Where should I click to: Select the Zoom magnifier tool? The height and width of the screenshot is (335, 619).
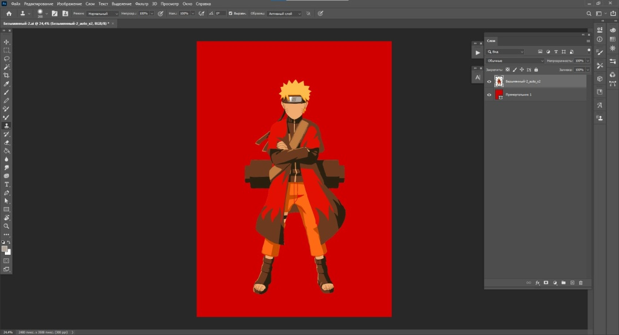pyautogui.click(x=6, y=226)
